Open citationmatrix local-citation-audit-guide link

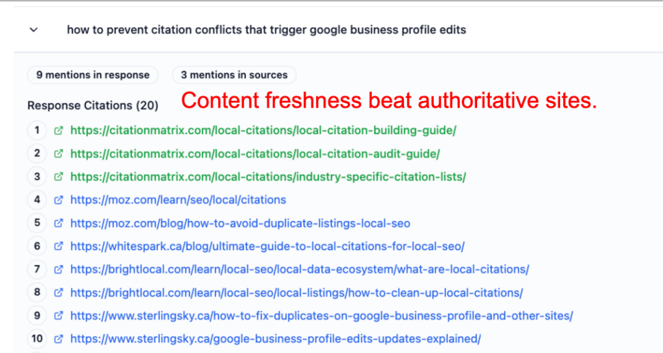(255, 154)
